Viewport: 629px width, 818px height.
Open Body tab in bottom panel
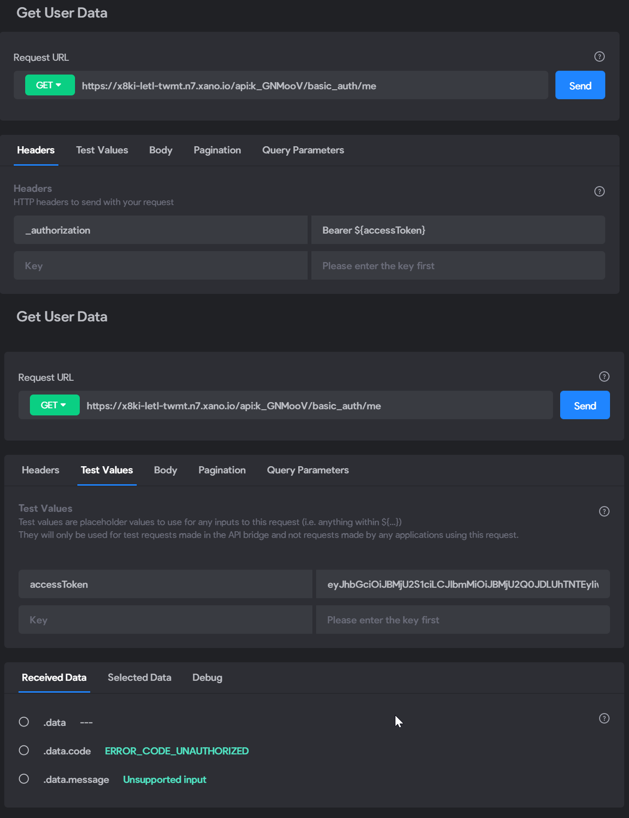tap(166, 470)
